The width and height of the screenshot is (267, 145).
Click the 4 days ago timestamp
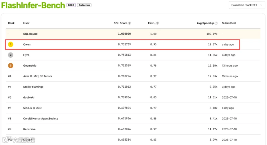[228, 55]
